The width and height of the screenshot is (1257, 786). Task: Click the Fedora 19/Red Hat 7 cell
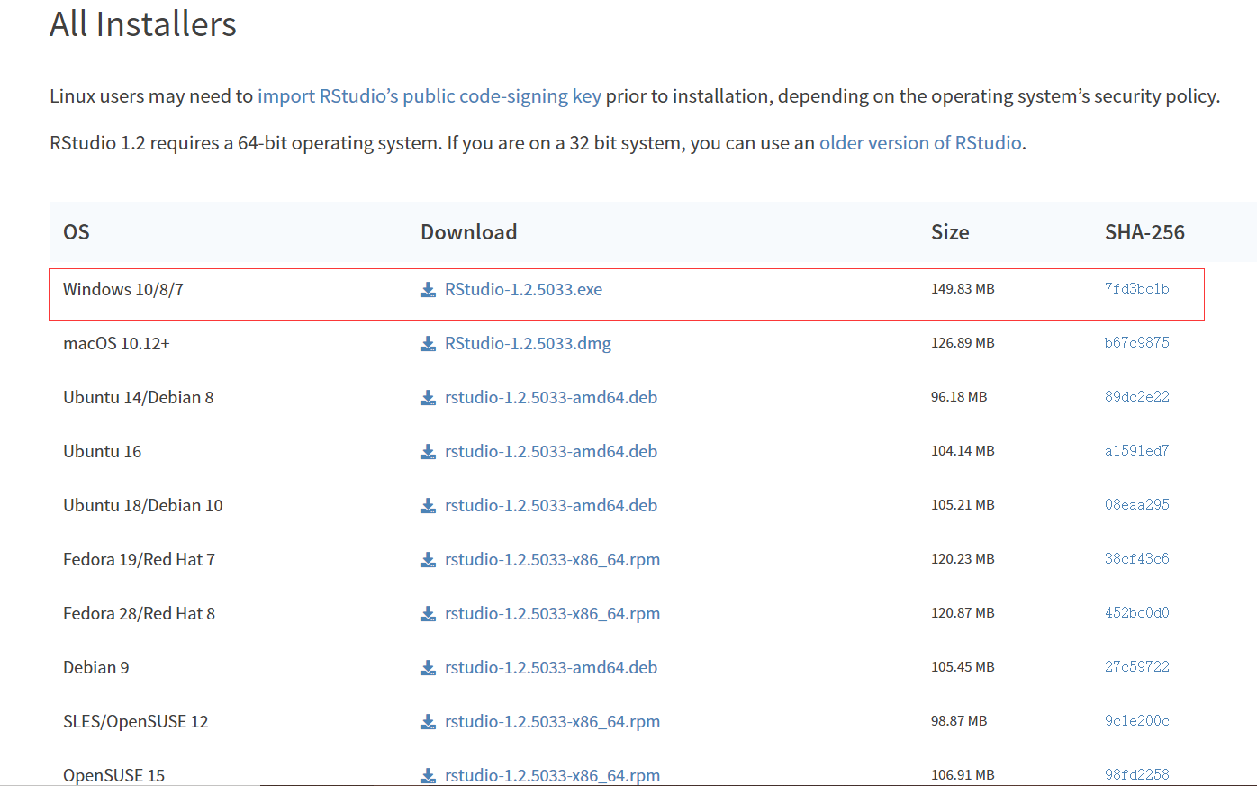[140, 560]
